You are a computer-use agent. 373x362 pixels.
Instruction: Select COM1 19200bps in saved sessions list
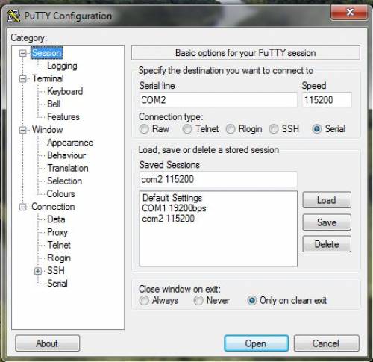pyautogui.click(x=174, y=208)
